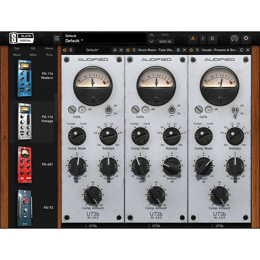Open the Harm category tab
260x260 pixels.
click(x=49, y=48)
